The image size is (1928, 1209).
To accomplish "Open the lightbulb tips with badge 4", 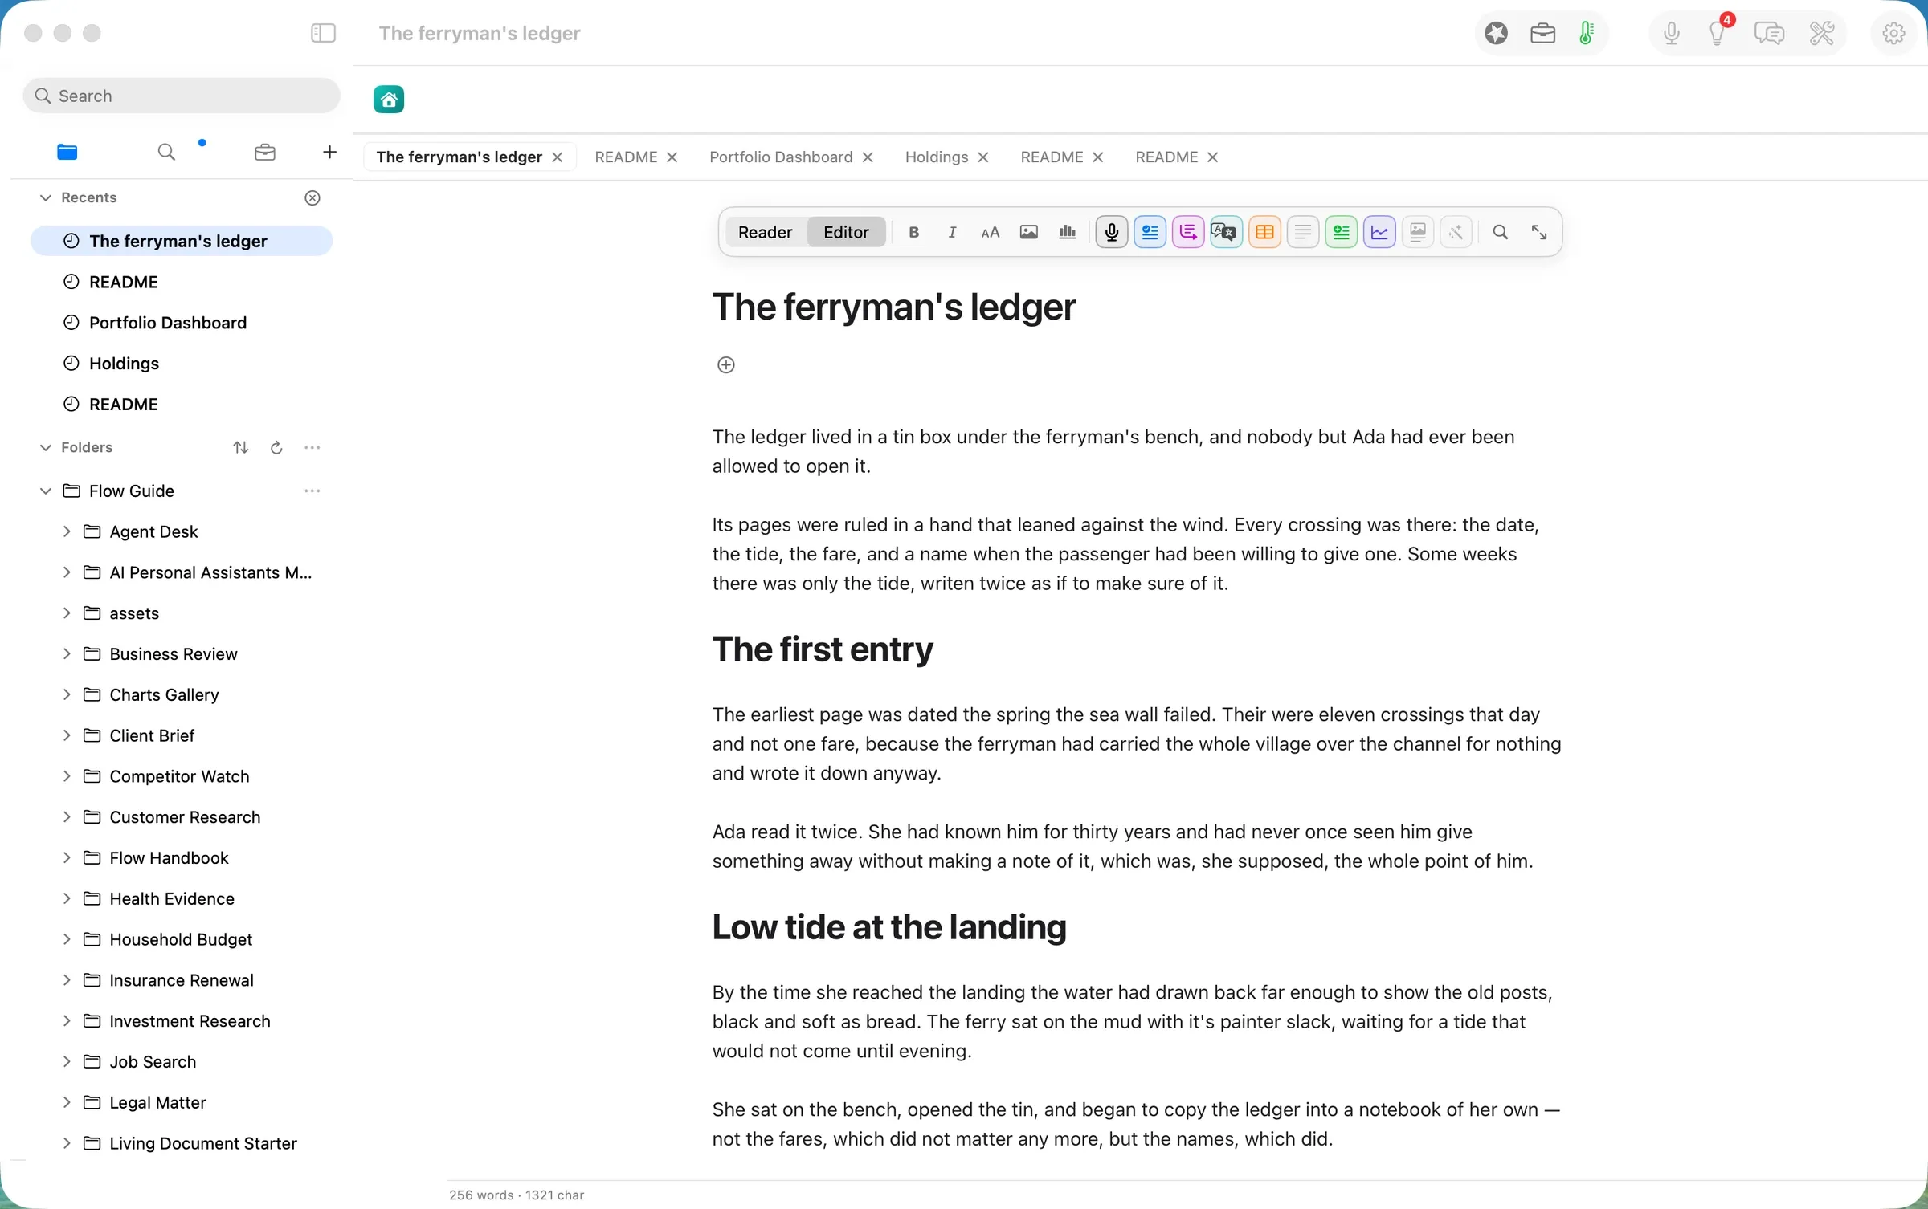I will (1718, 33).
